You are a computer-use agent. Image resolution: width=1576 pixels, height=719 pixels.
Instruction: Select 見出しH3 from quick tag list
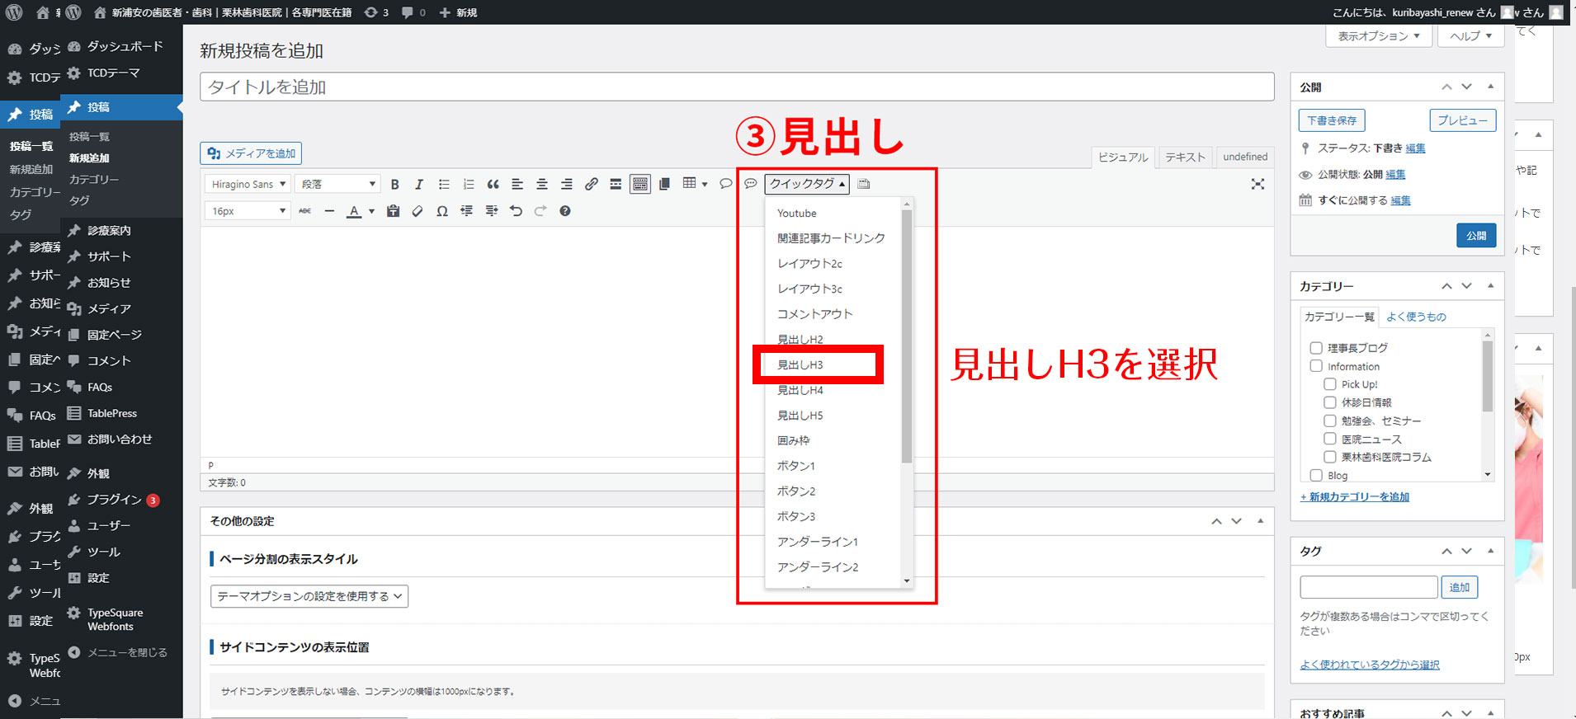click(x=800, y=364)
